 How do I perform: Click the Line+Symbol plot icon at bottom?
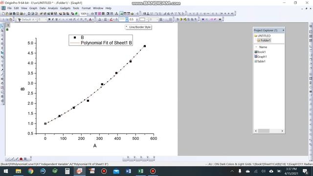click(17, 159)
